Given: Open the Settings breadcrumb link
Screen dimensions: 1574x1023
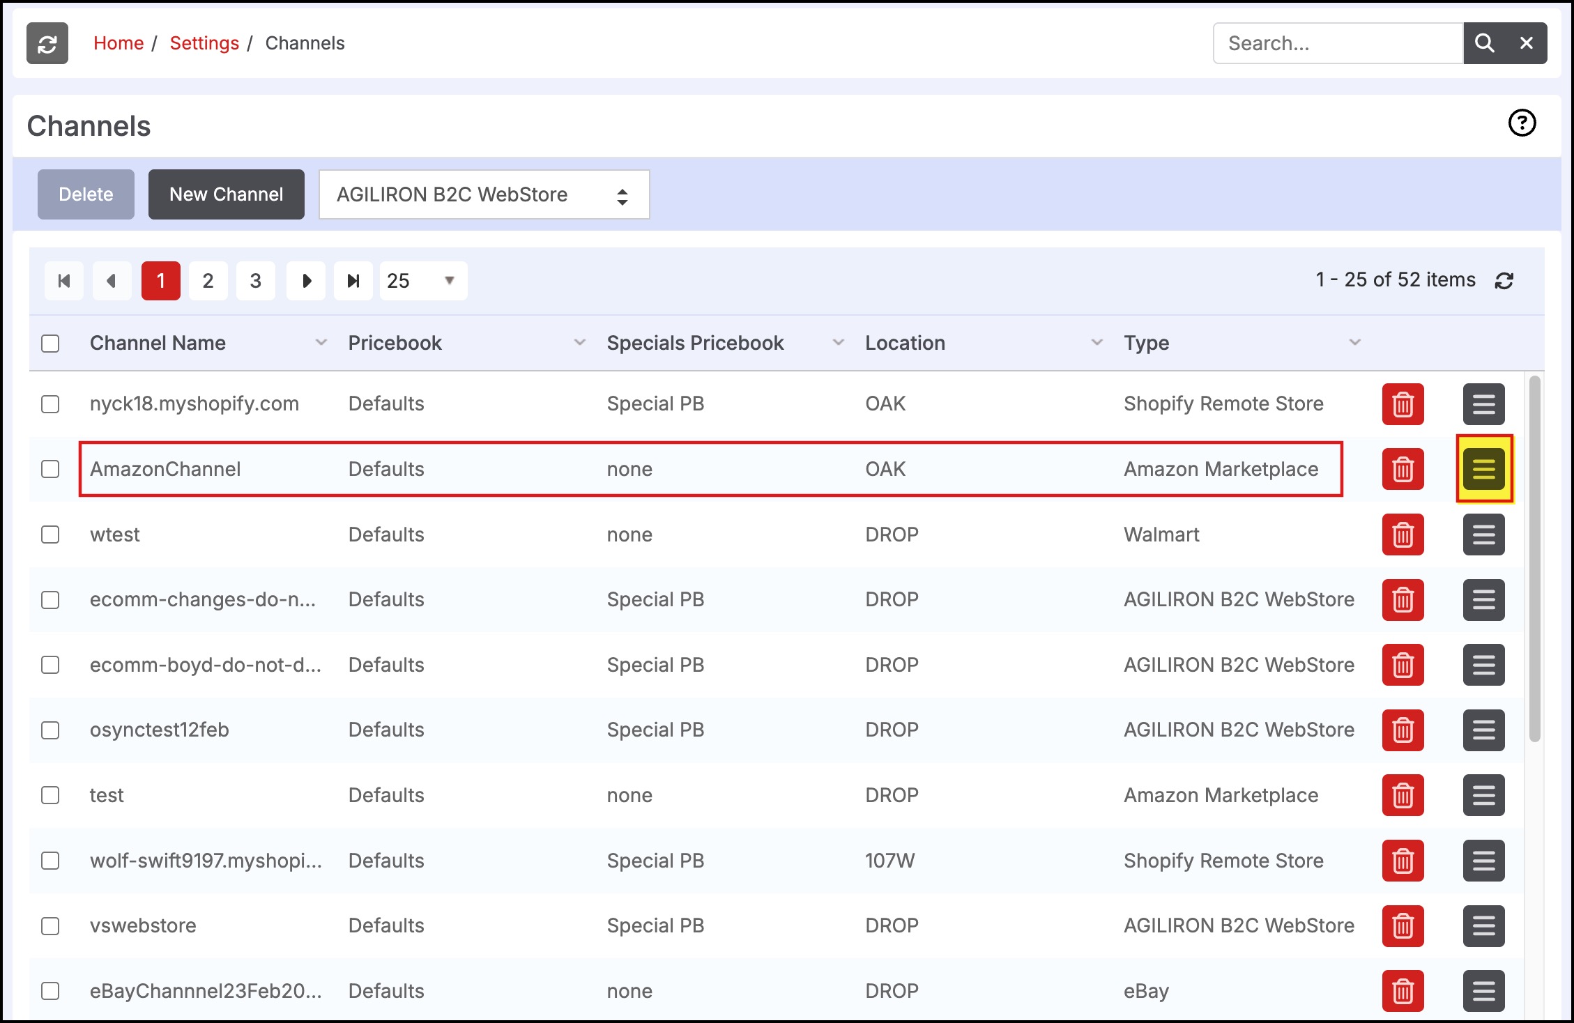Looking at the screenshot, I should [204, 43].
